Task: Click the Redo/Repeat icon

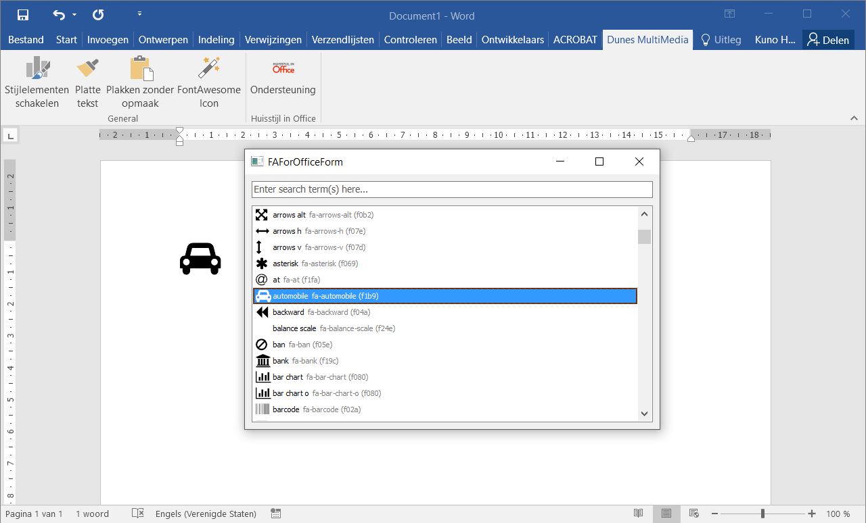Action: 98,14
